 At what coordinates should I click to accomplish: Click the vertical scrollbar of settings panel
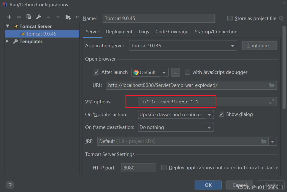click(284, 68)
